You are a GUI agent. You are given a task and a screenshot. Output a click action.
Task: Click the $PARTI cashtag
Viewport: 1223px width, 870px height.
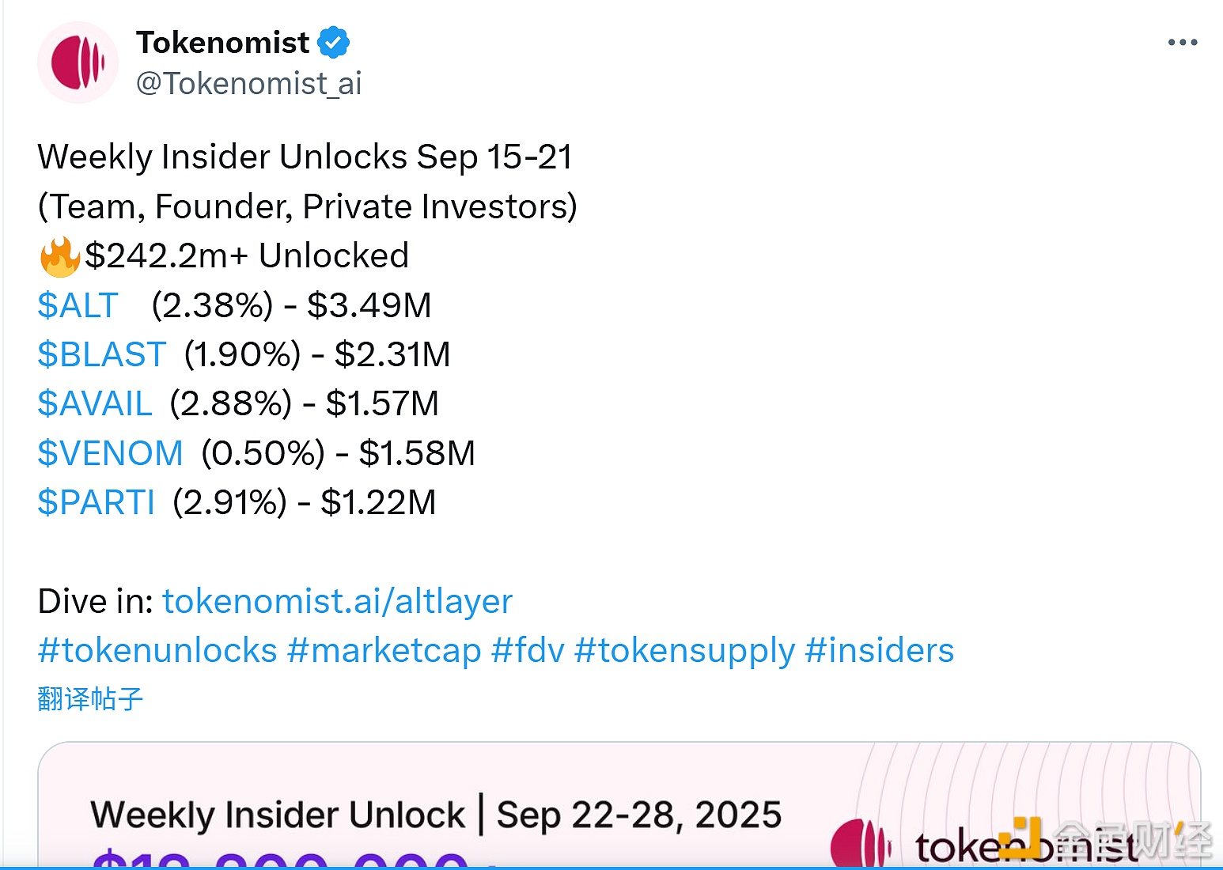pos(96,502)
